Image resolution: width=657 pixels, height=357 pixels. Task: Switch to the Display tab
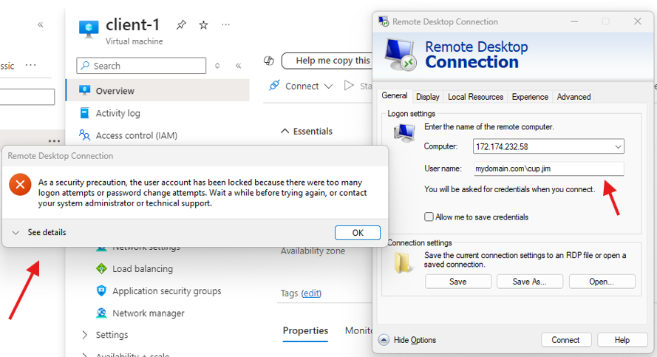(x=427, y=97)
